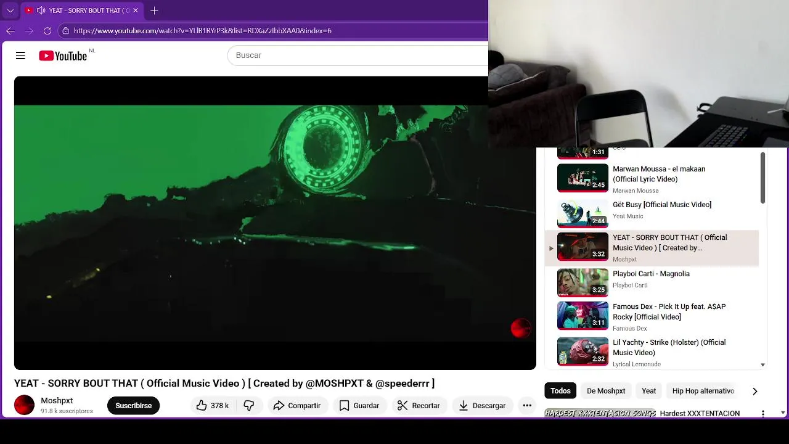
Task: Click the red circle watermark in video
Action: 521,328
